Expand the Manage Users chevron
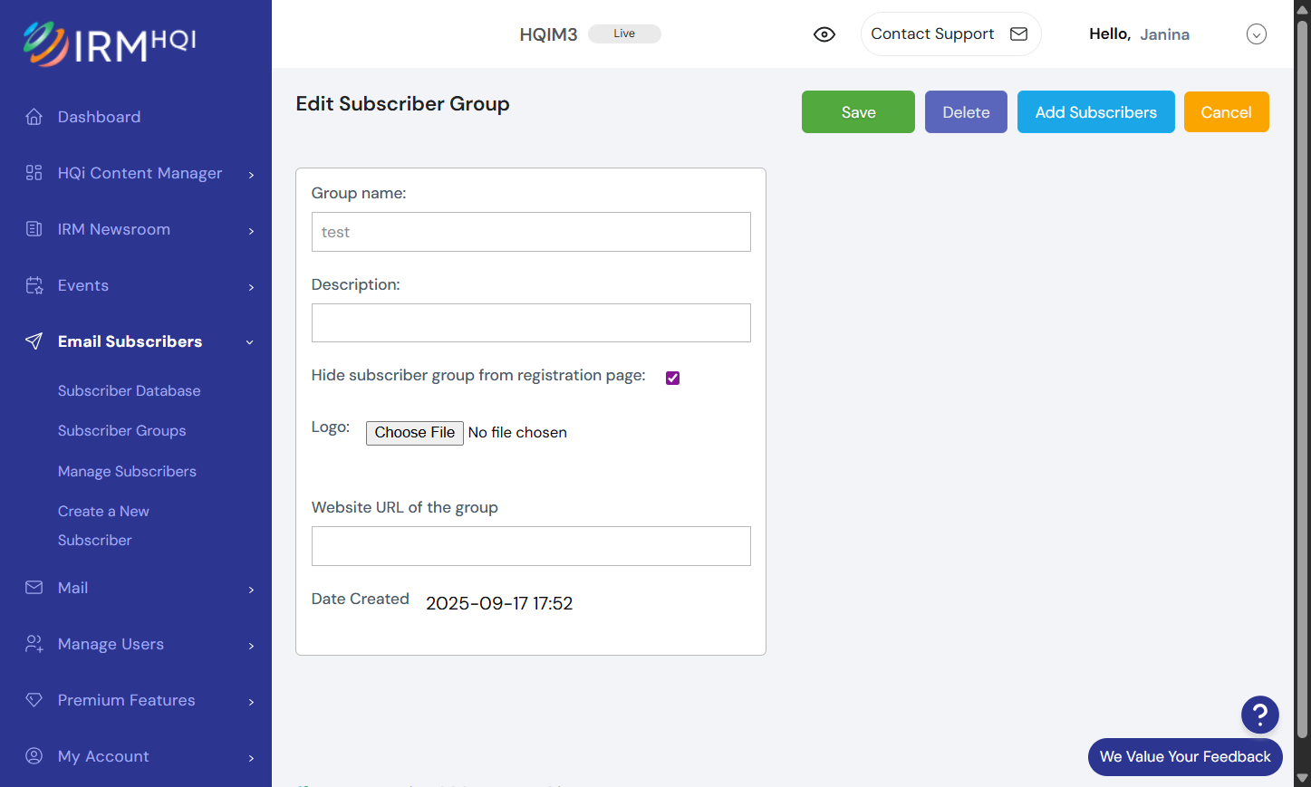The image size is (1311, 787). coord(251,646)
